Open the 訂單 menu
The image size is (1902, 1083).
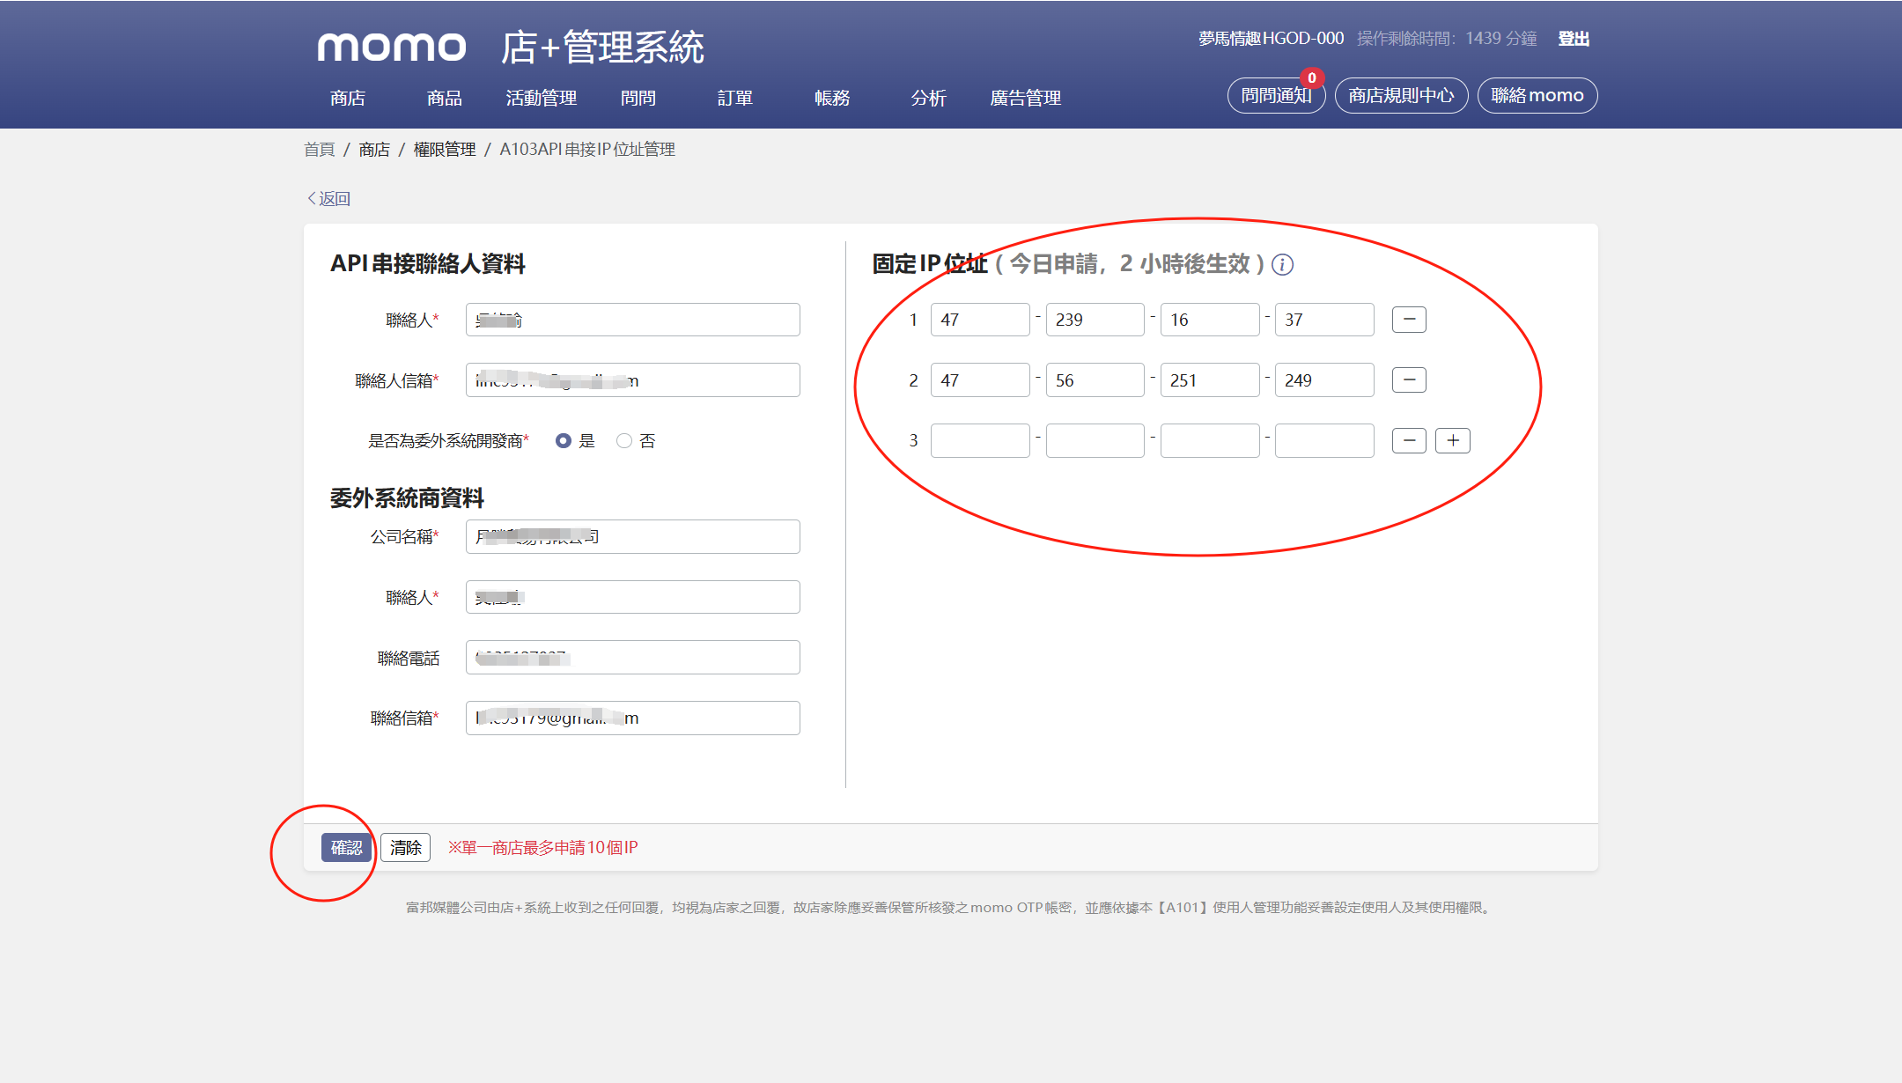pyautogui.click(x=735, y=98)
